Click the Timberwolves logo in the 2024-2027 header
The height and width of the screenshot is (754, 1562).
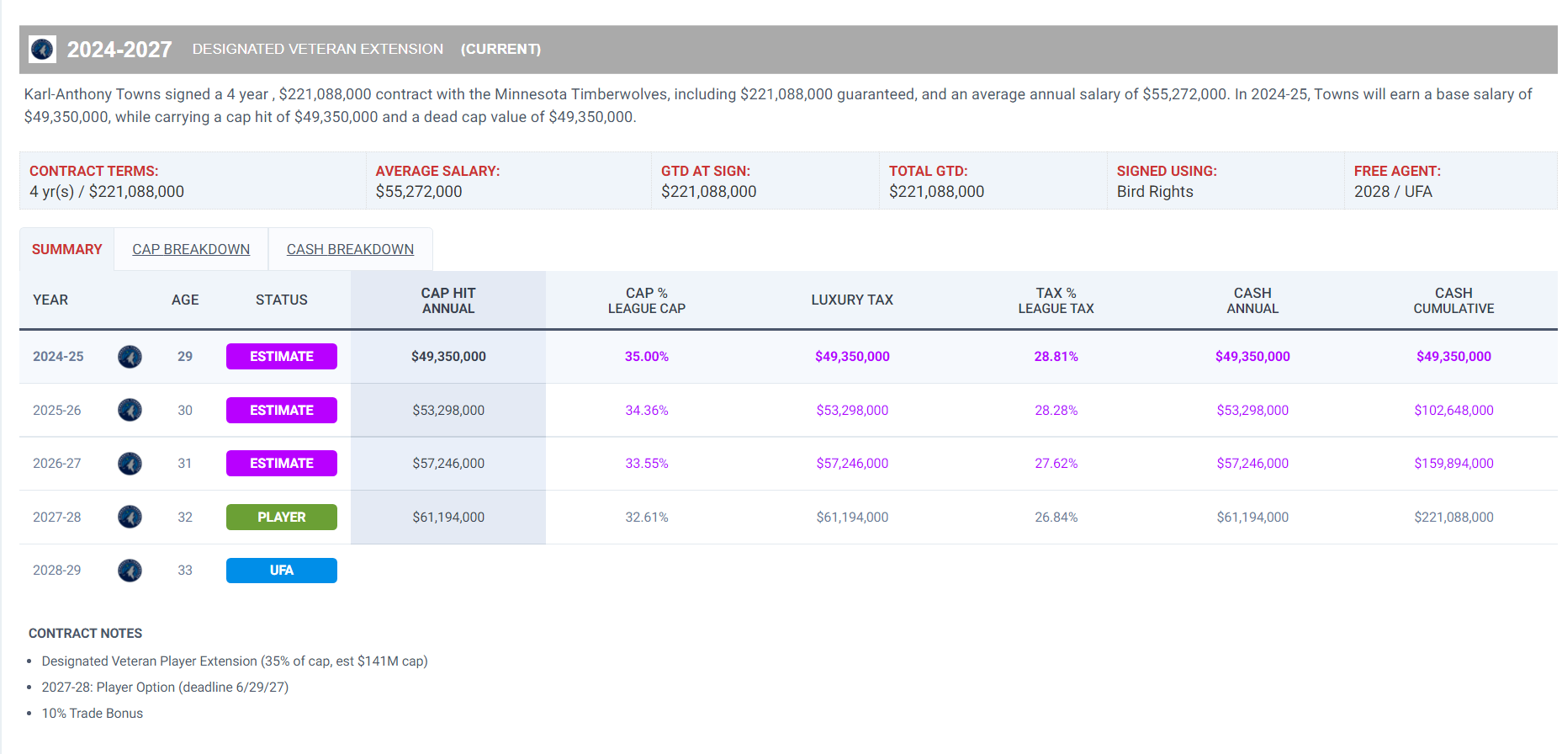click(42, 49)
